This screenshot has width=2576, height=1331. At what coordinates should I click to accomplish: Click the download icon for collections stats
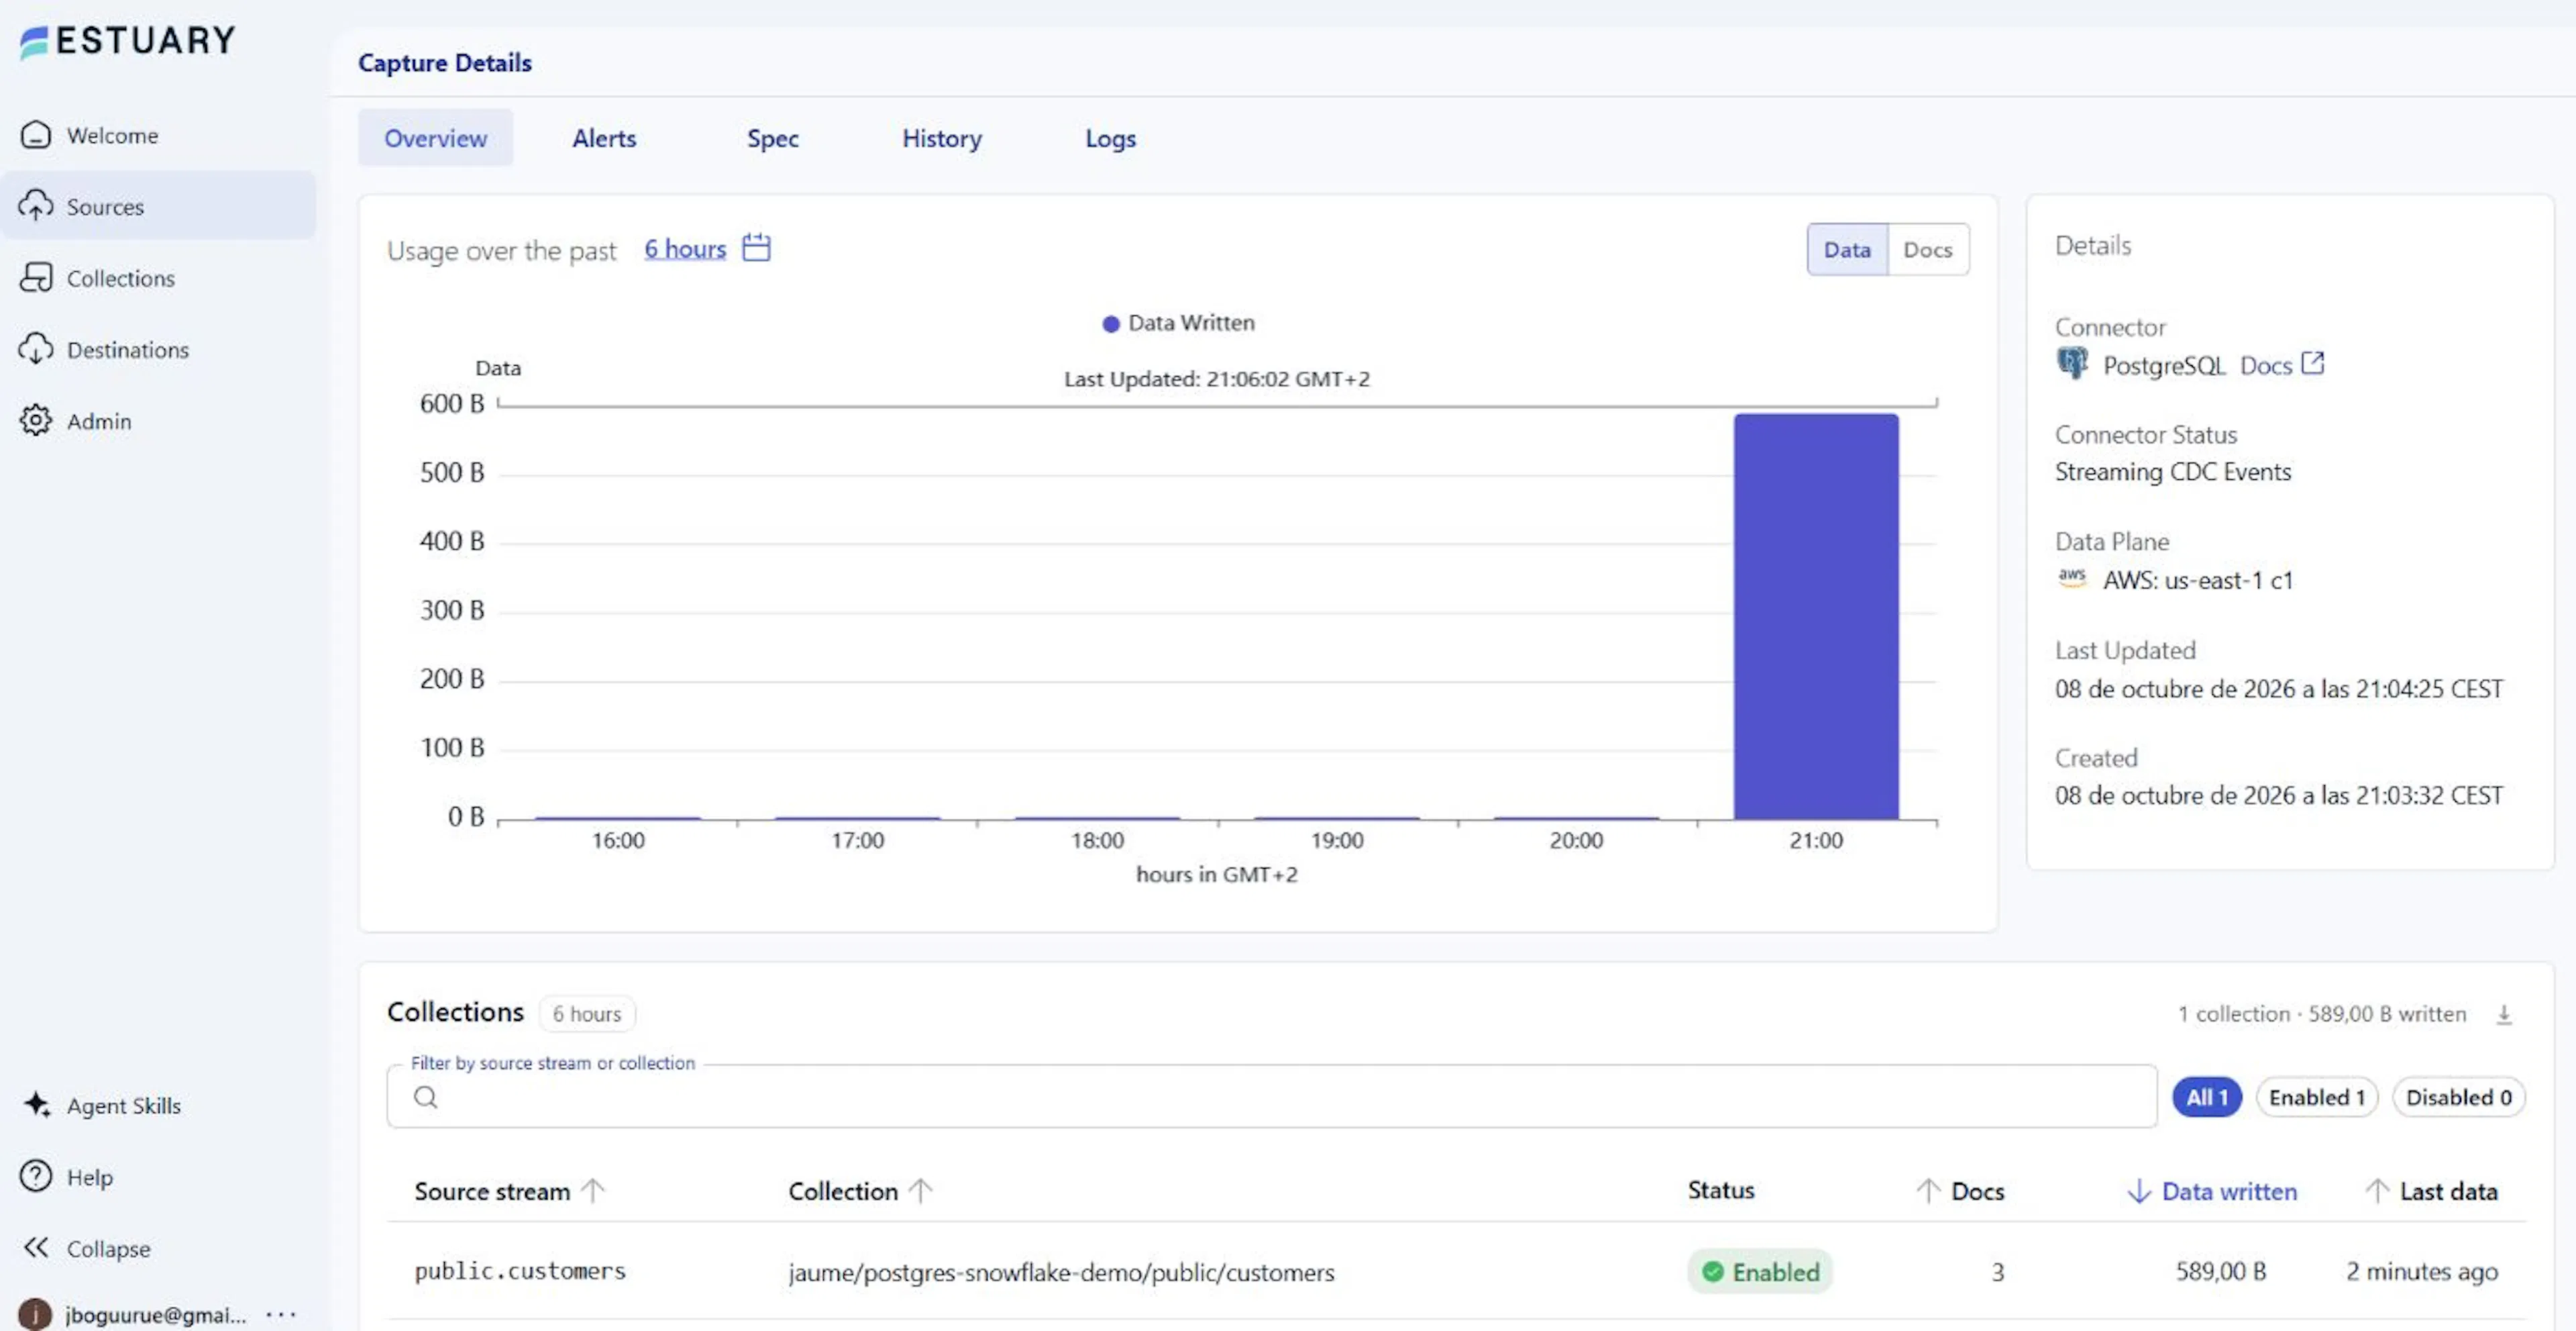click(2504, 1014)
